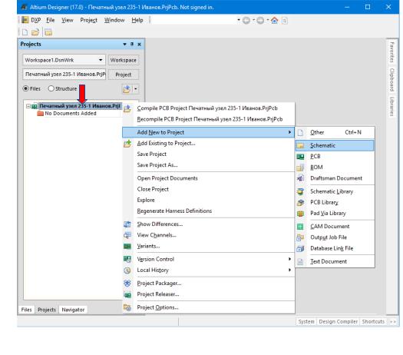Click the project name input field
The height and width of the screenshot is (355, 403).
tap(64, 75)
